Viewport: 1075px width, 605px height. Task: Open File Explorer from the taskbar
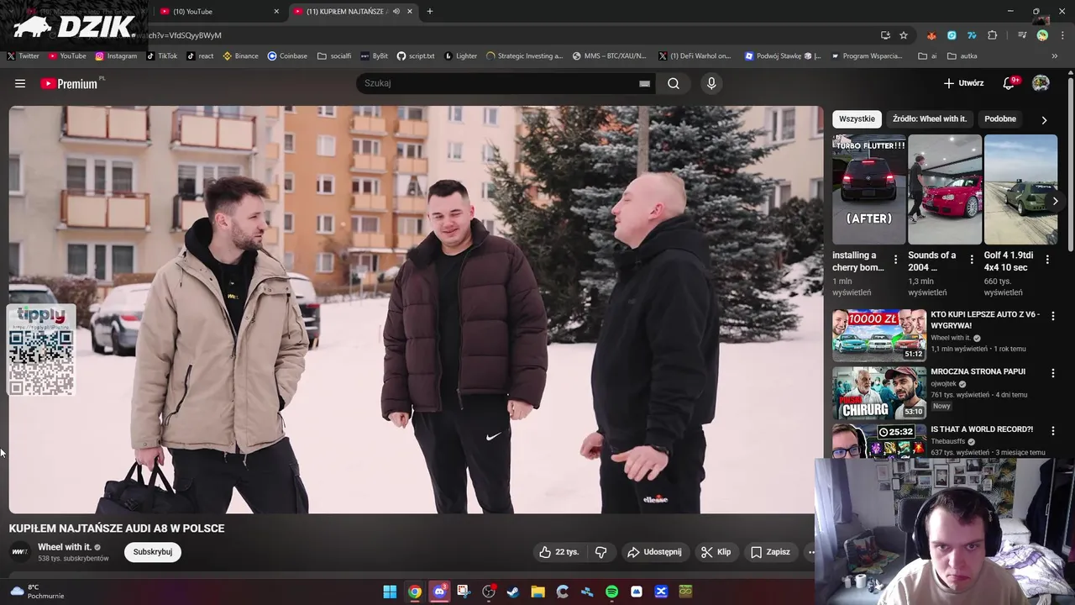[x=537, y=592]
